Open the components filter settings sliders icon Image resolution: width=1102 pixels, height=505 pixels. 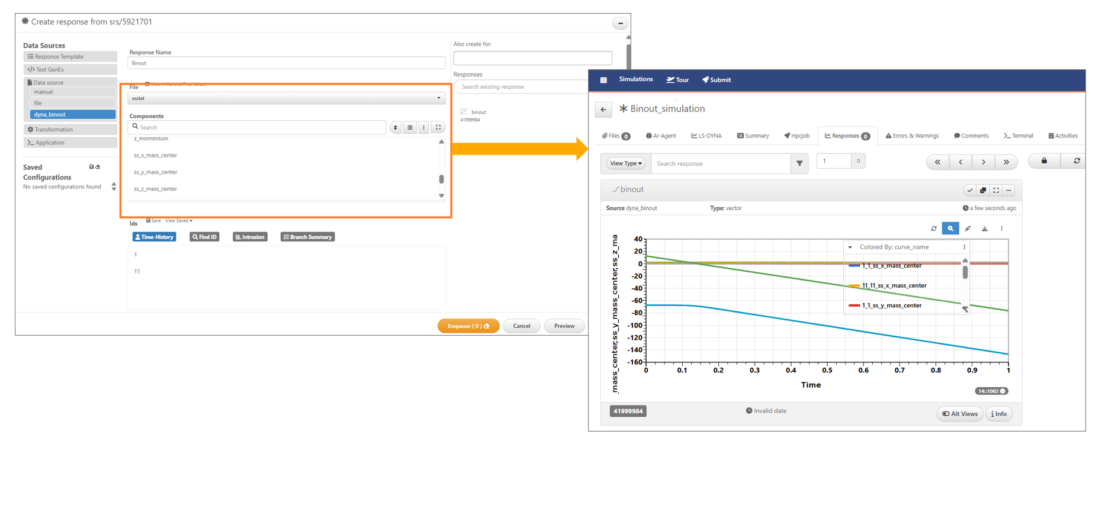tap(410, 127)
